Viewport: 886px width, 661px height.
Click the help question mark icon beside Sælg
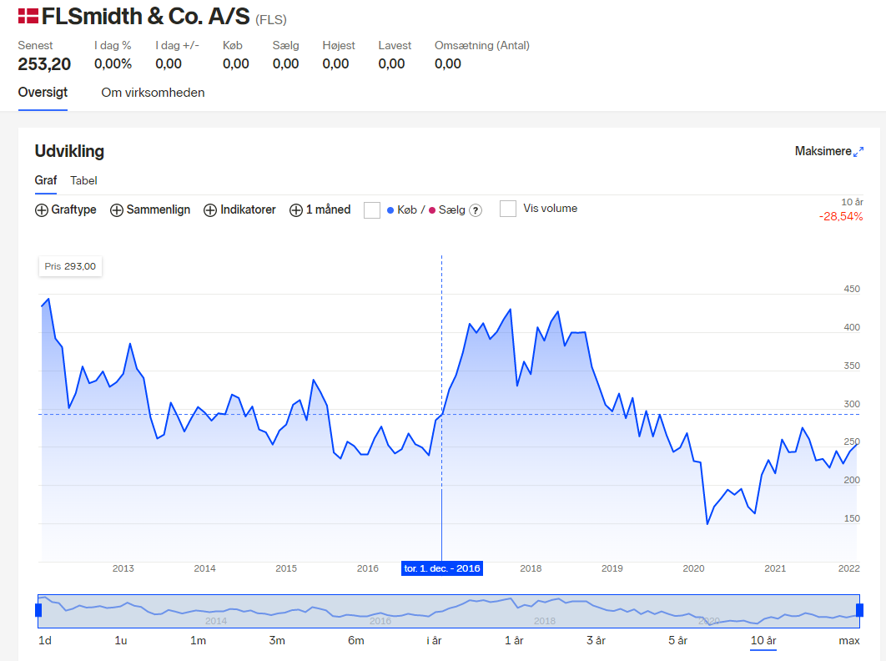pos(476,210)
